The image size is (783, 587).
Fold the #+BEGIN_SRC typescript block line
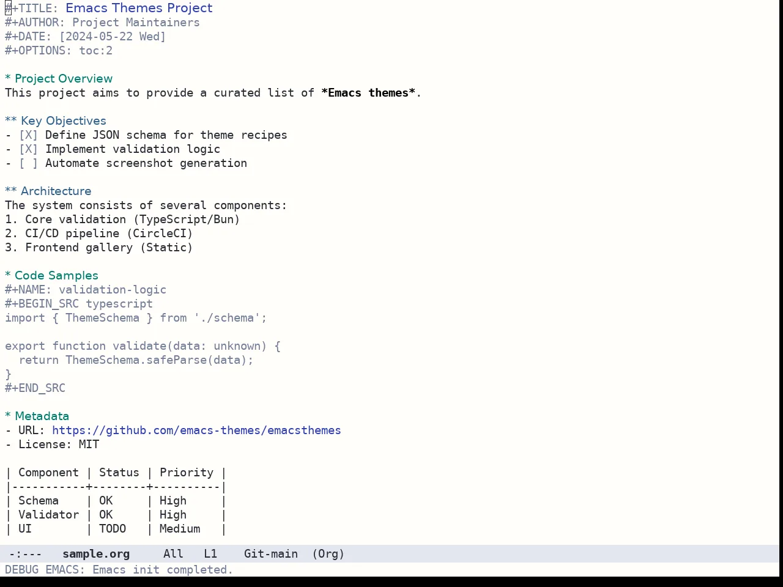79,304
